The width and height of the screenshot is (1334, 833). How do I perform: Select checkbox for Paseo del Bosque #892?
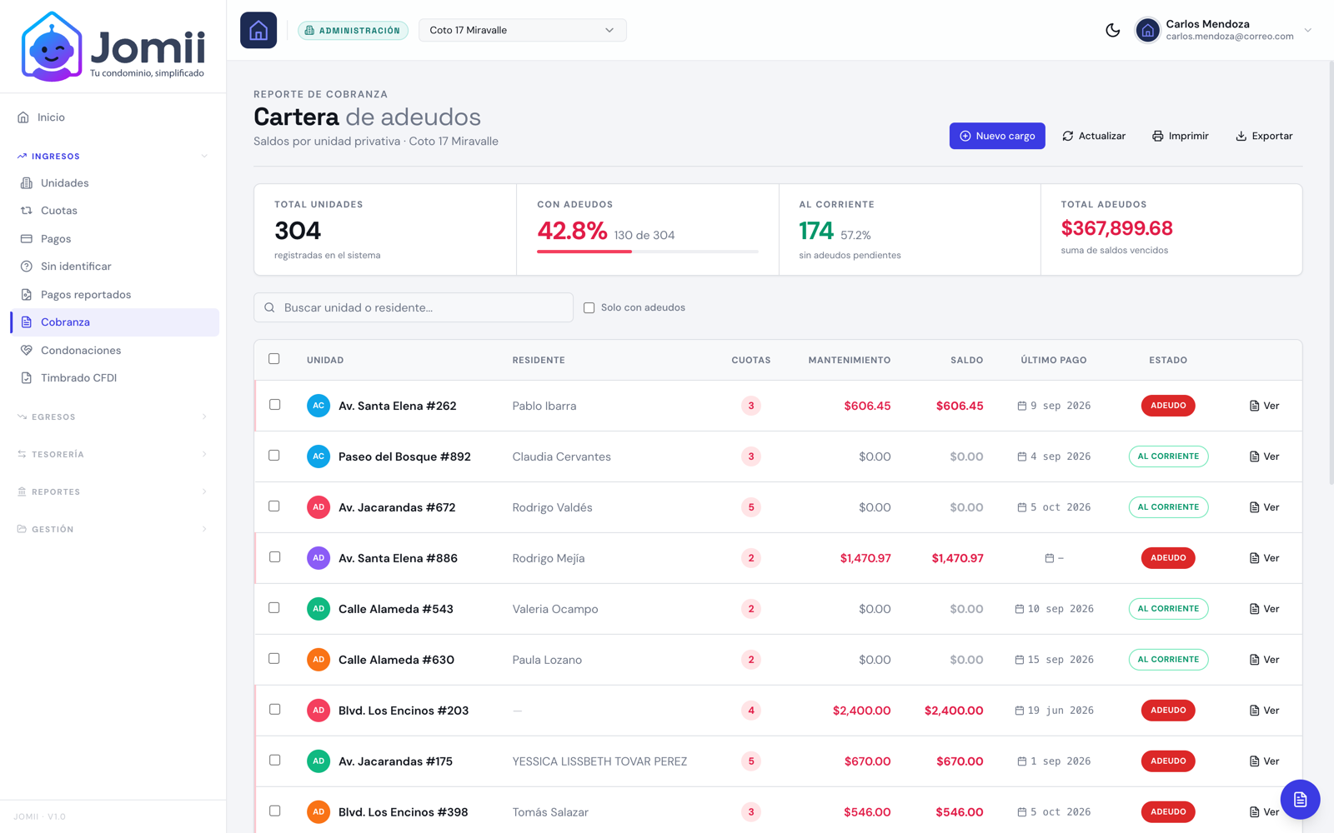[x=274, y=456]
